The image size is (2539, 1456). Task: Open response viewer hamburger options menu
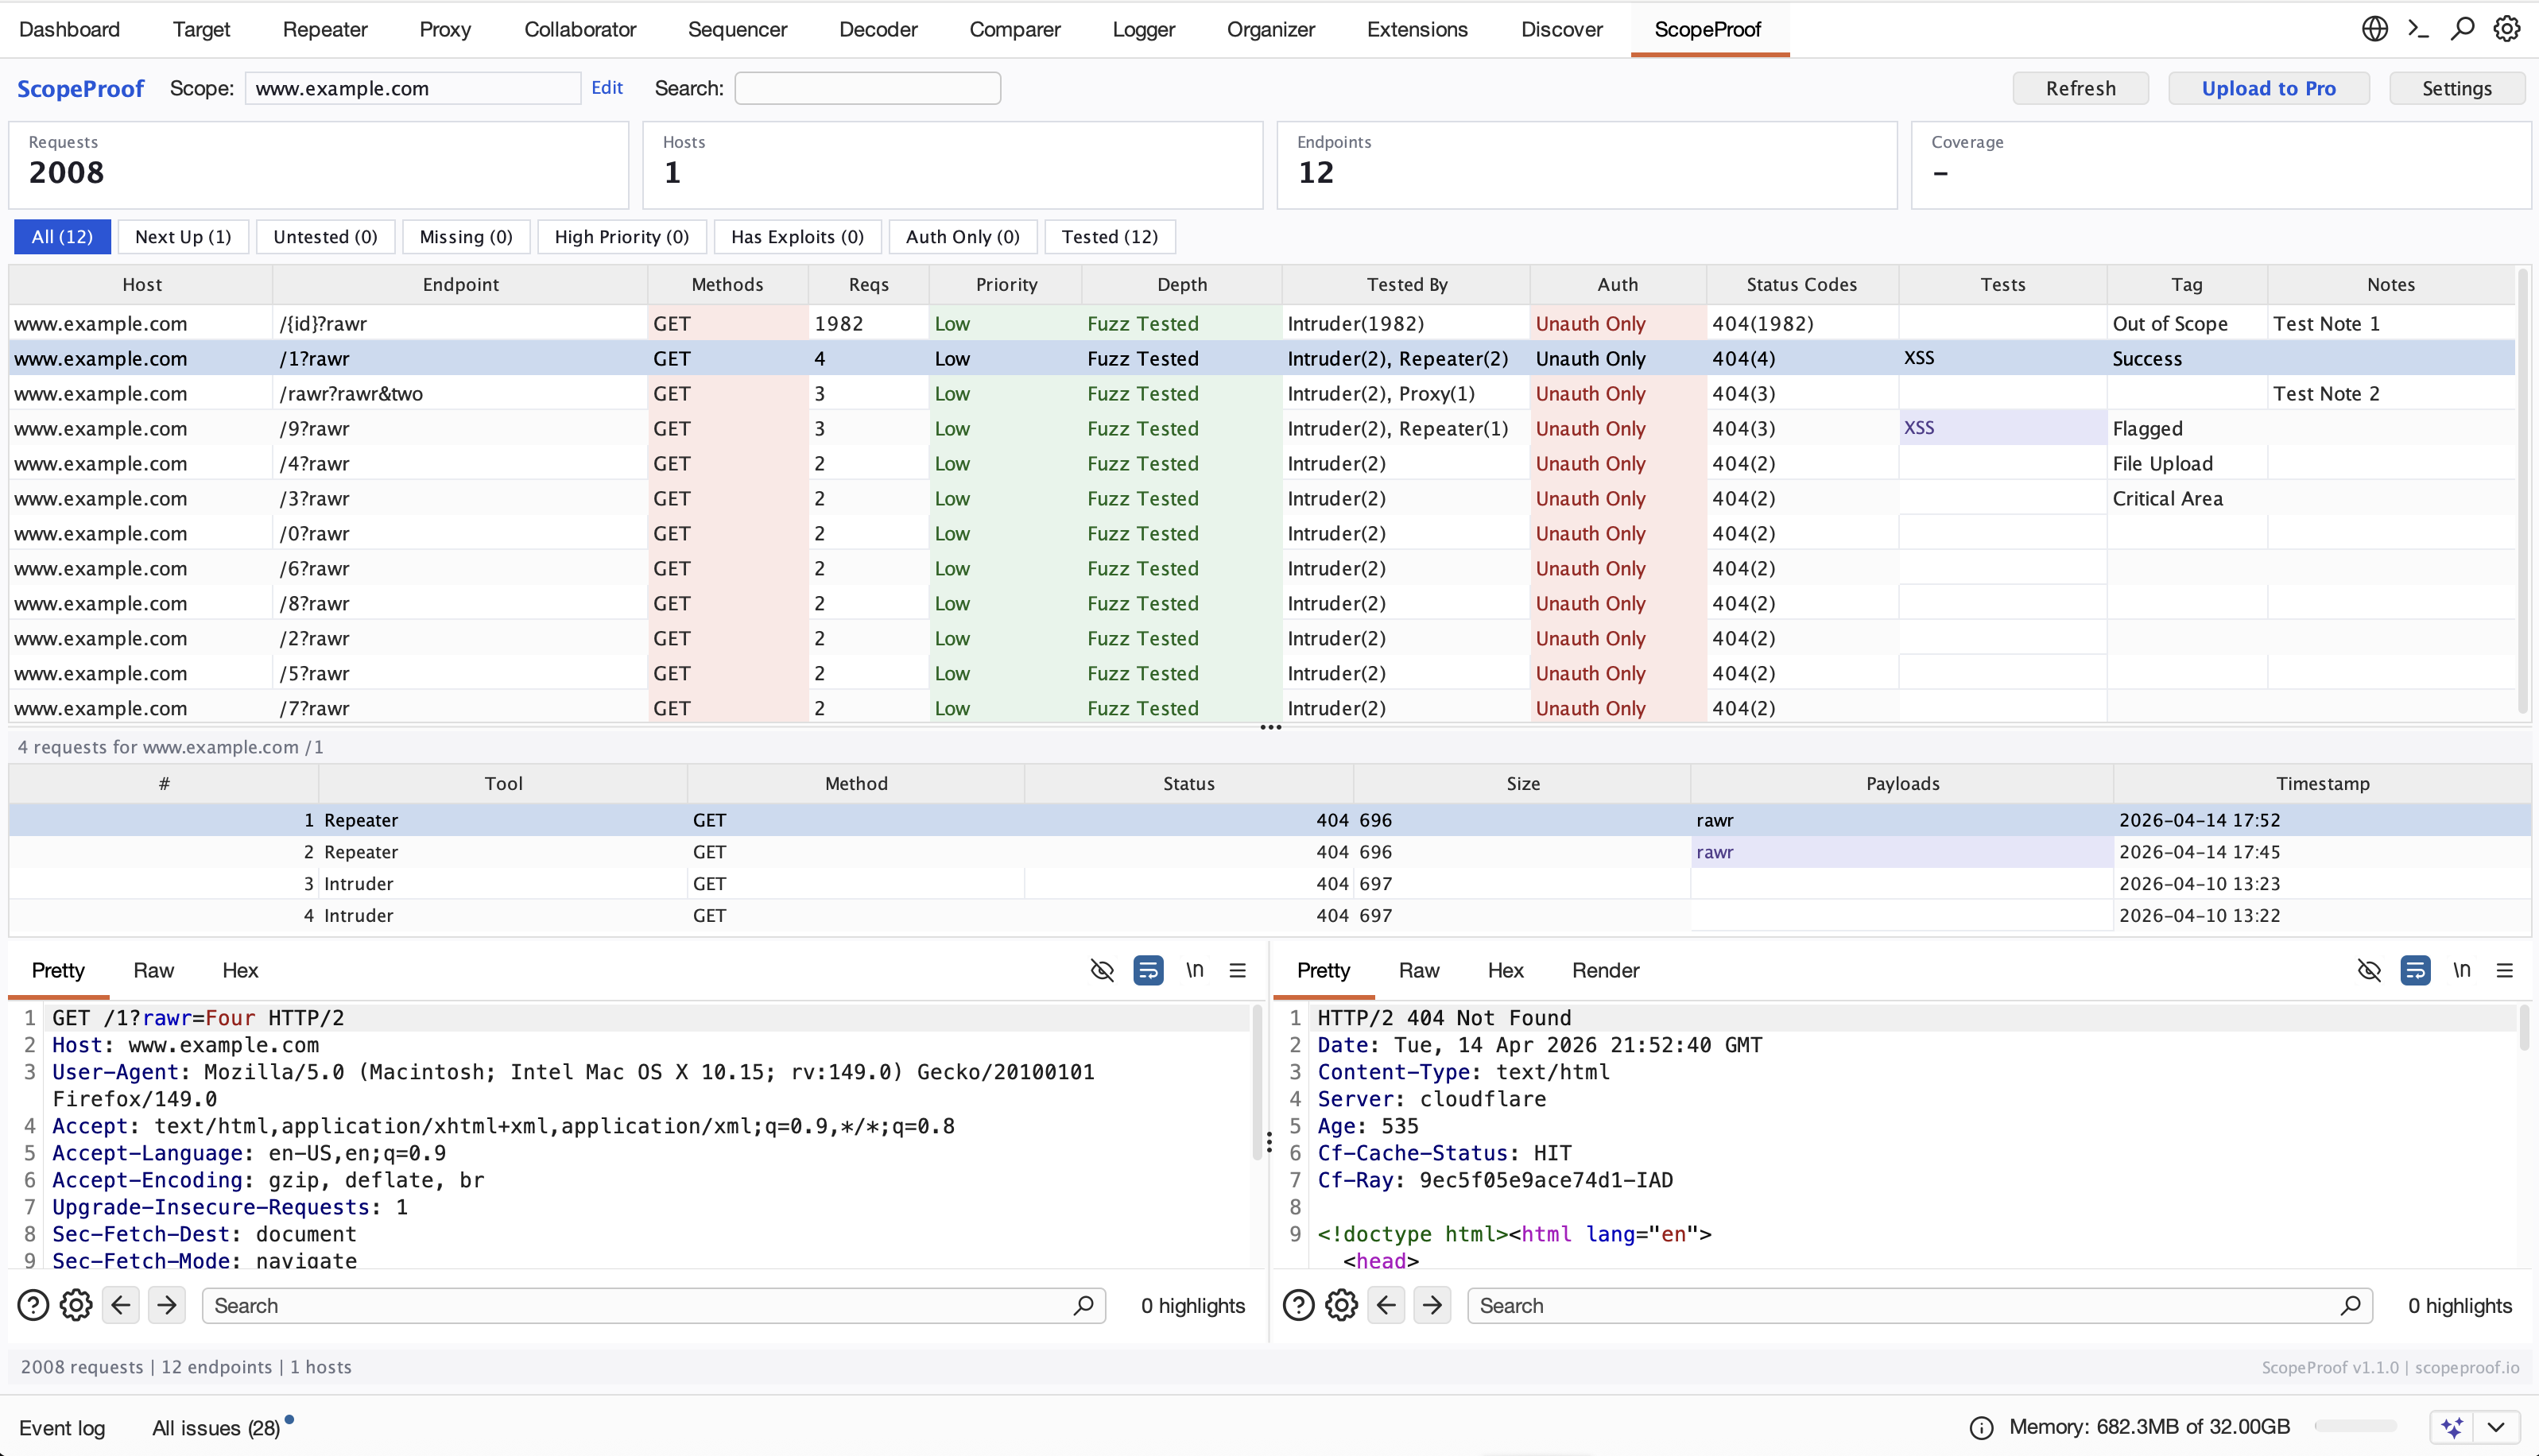(2504, 970)
